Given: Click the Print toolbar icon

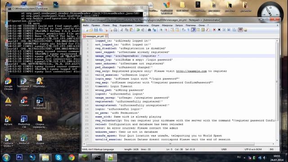Looking at the screenshot, I should 115,30.
